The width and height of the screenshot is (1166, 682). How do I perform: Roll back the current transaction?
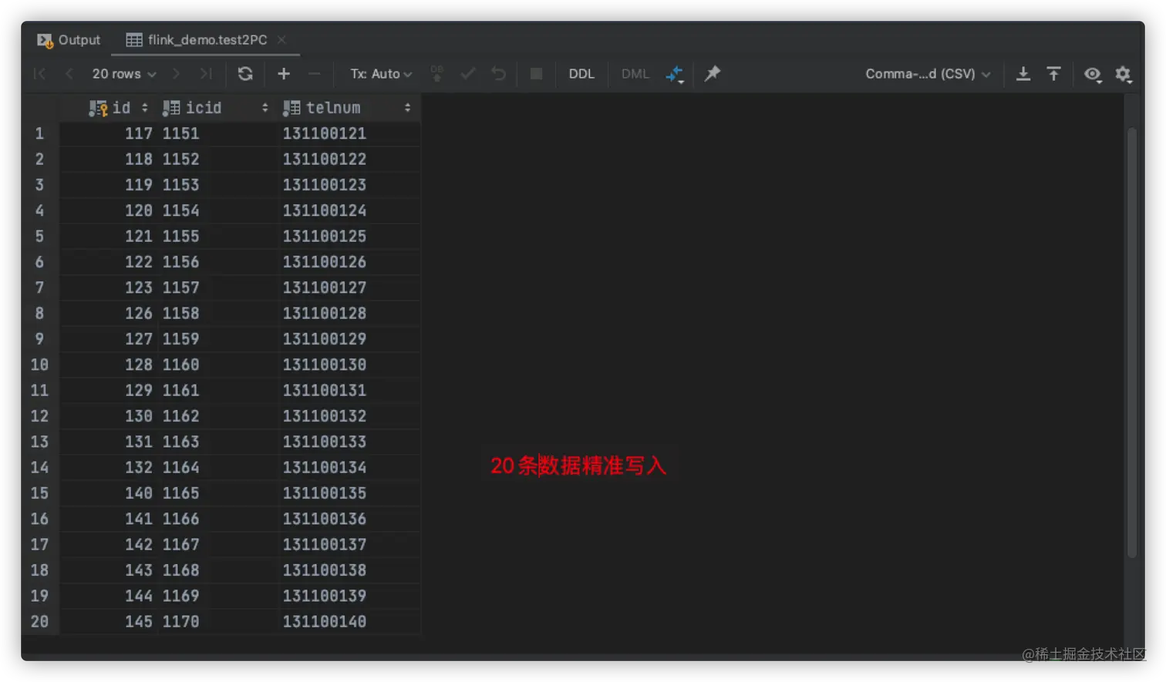coord(497,73)
